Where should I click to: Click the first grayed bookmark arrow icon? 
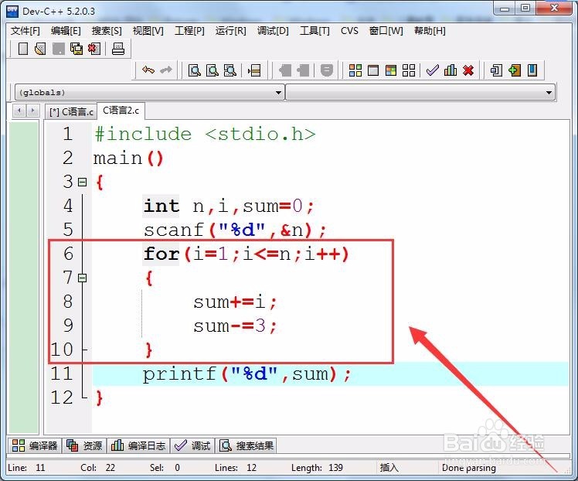(x=285, y=70)
